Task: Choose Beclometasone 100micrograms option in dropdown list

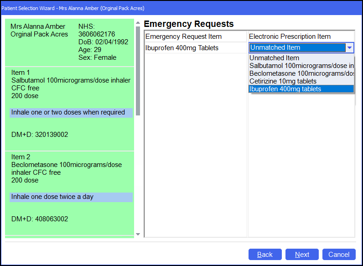Action: [x=301, y=73]
